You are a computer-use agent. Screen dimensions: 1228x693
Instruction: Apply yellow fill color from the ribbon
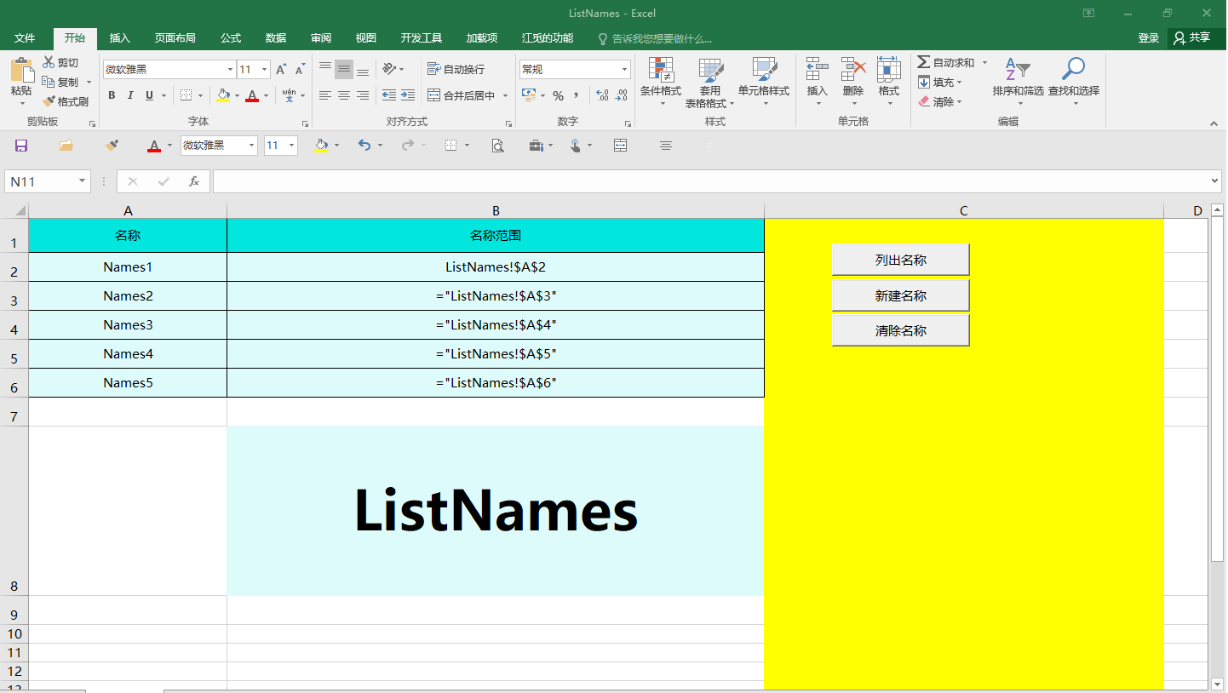tap(223, 95)
